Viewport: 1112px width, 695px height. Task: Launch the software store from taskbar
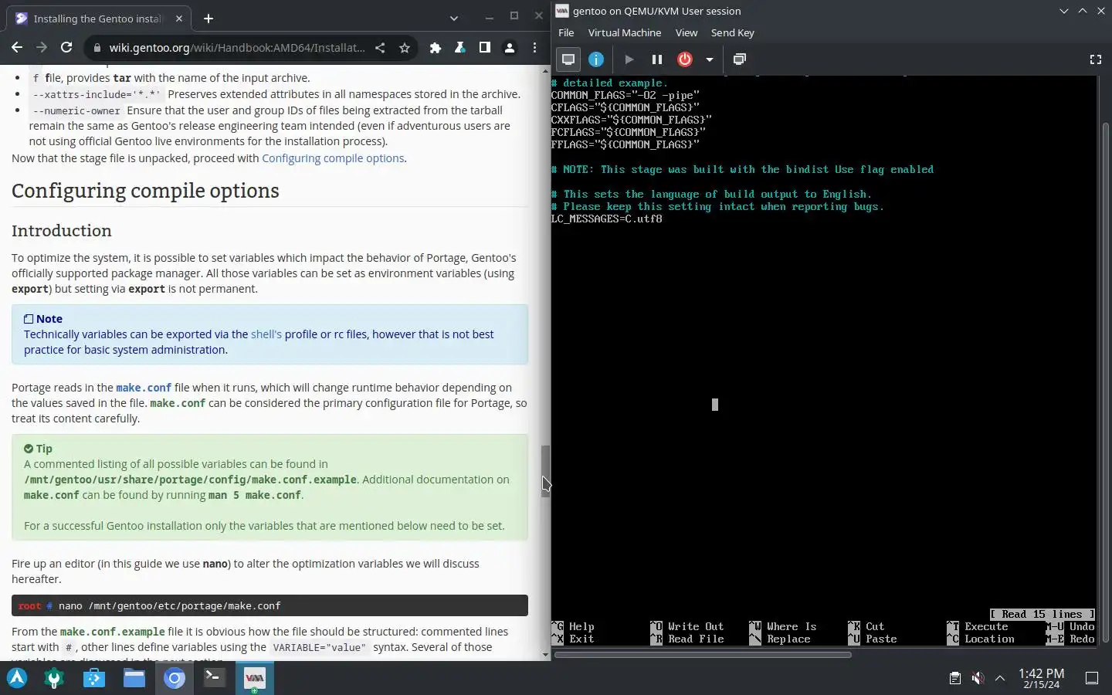(x=94, y=678)
